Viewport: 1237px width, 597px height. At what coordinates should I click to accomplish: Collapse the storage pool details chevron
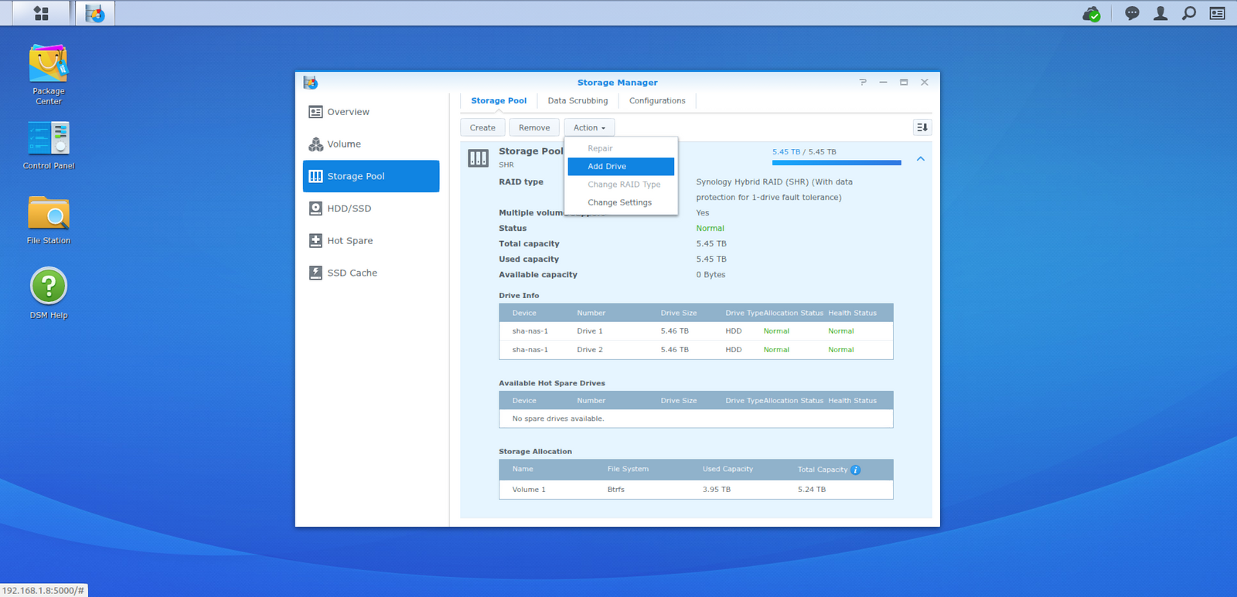tap(920, 158)
